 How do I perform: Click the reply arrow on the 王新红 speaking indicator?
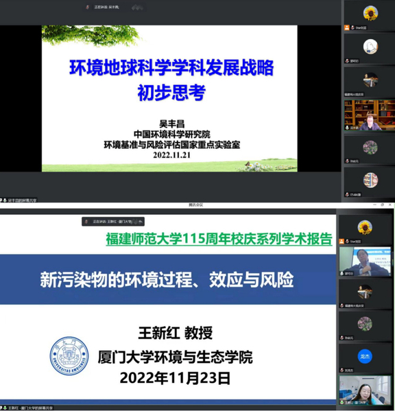point(141,222)
